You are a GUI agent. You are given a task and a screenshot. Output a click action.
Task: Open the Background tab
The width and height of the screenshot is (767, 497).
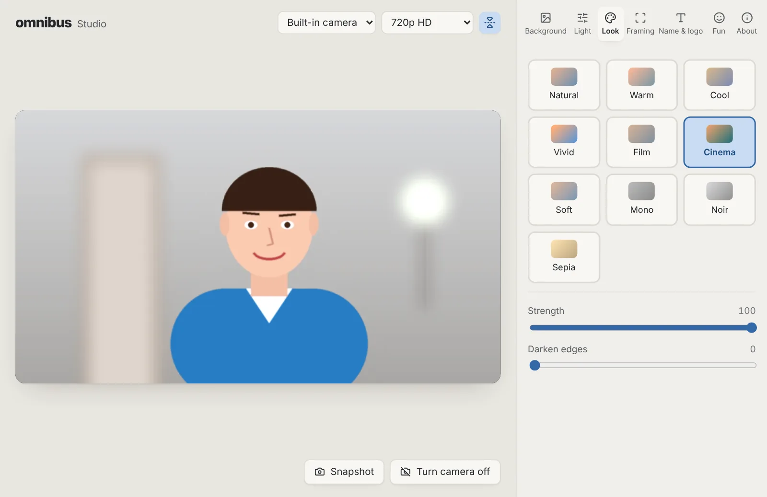pos(546,24)
